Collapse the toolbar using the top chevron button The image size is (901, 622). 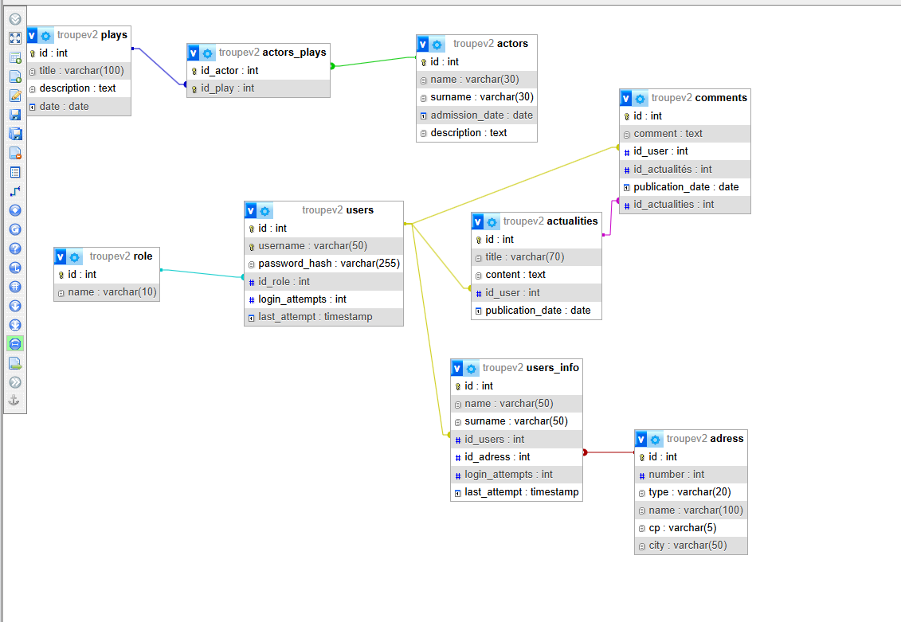15,19
